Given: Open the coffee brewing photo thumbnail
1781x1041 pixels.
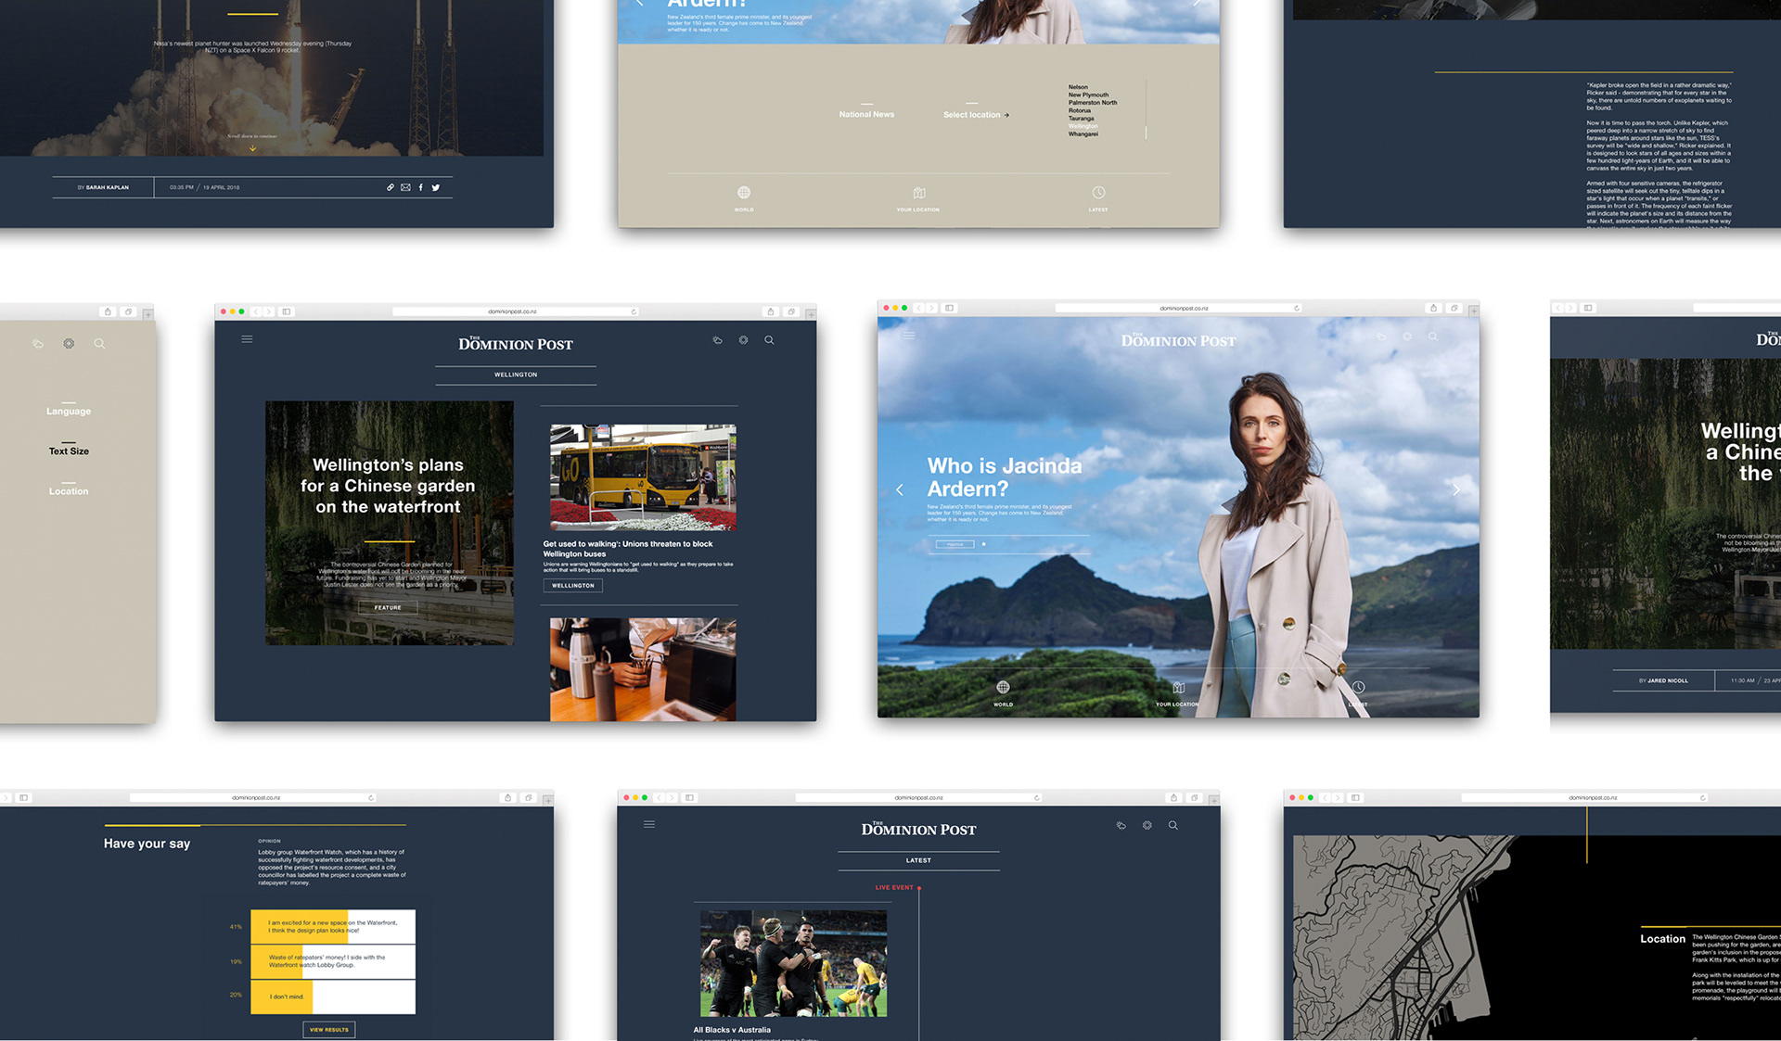Looking at the screenshot, I should [x=643, y=669].
